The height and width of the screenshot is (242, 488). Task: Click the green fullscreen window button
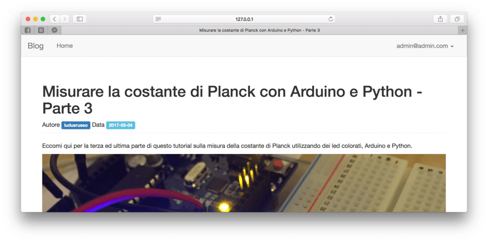pyautogui.click(x=43, y=19)
